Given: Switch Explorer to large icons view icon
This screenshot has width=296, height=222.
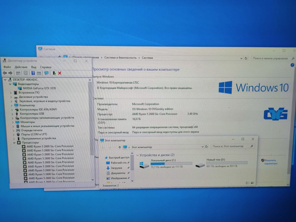Looking at the screenshot, I should coord(252,183).
